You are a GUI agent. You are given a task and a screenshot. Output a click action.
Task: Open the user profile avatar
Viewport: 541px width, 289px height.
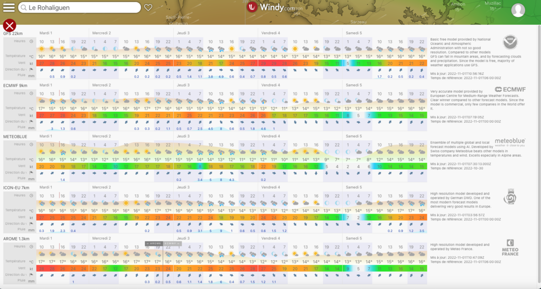518,11
